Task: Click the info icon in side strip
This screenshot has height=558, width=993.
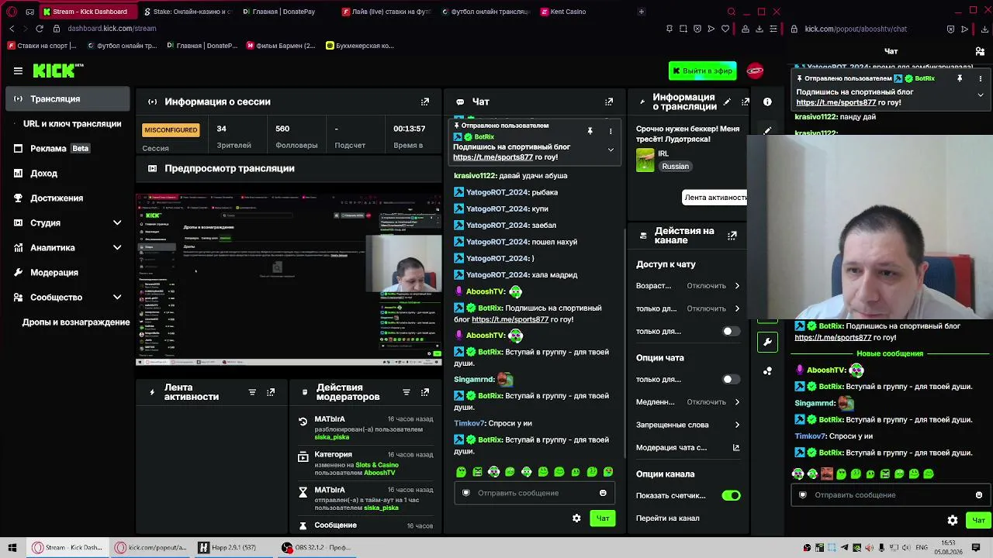Action: 767,102
